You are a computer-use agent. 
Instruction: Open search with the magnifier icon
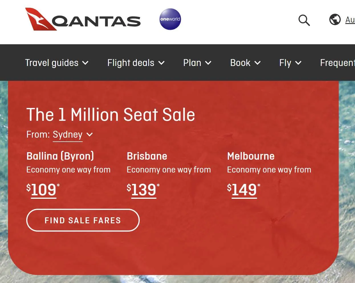[x=304, y=20]
